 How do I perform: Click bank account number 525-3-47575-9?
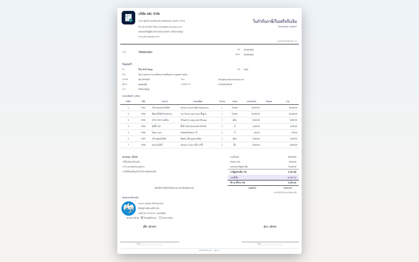coord(149,213)
